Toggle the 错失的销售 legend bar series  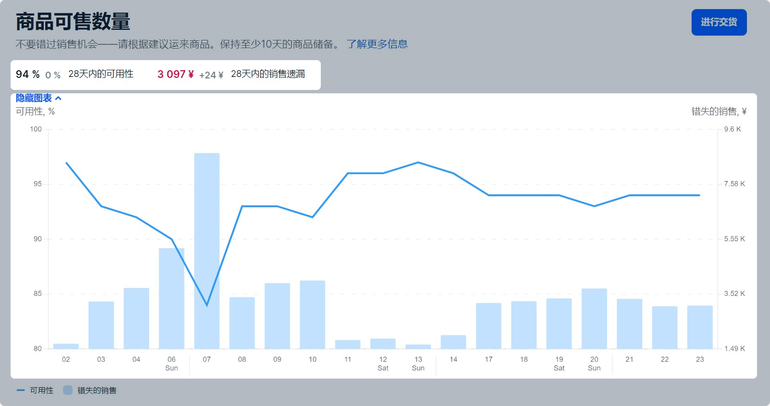(90, 390)
